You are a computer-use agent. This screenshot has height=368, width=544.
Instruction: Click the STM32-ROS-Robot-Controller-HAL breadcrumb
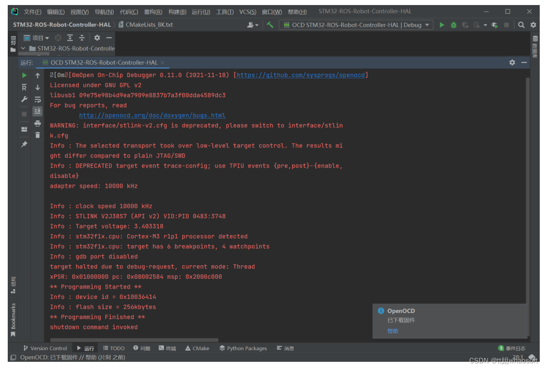point(62,25)
